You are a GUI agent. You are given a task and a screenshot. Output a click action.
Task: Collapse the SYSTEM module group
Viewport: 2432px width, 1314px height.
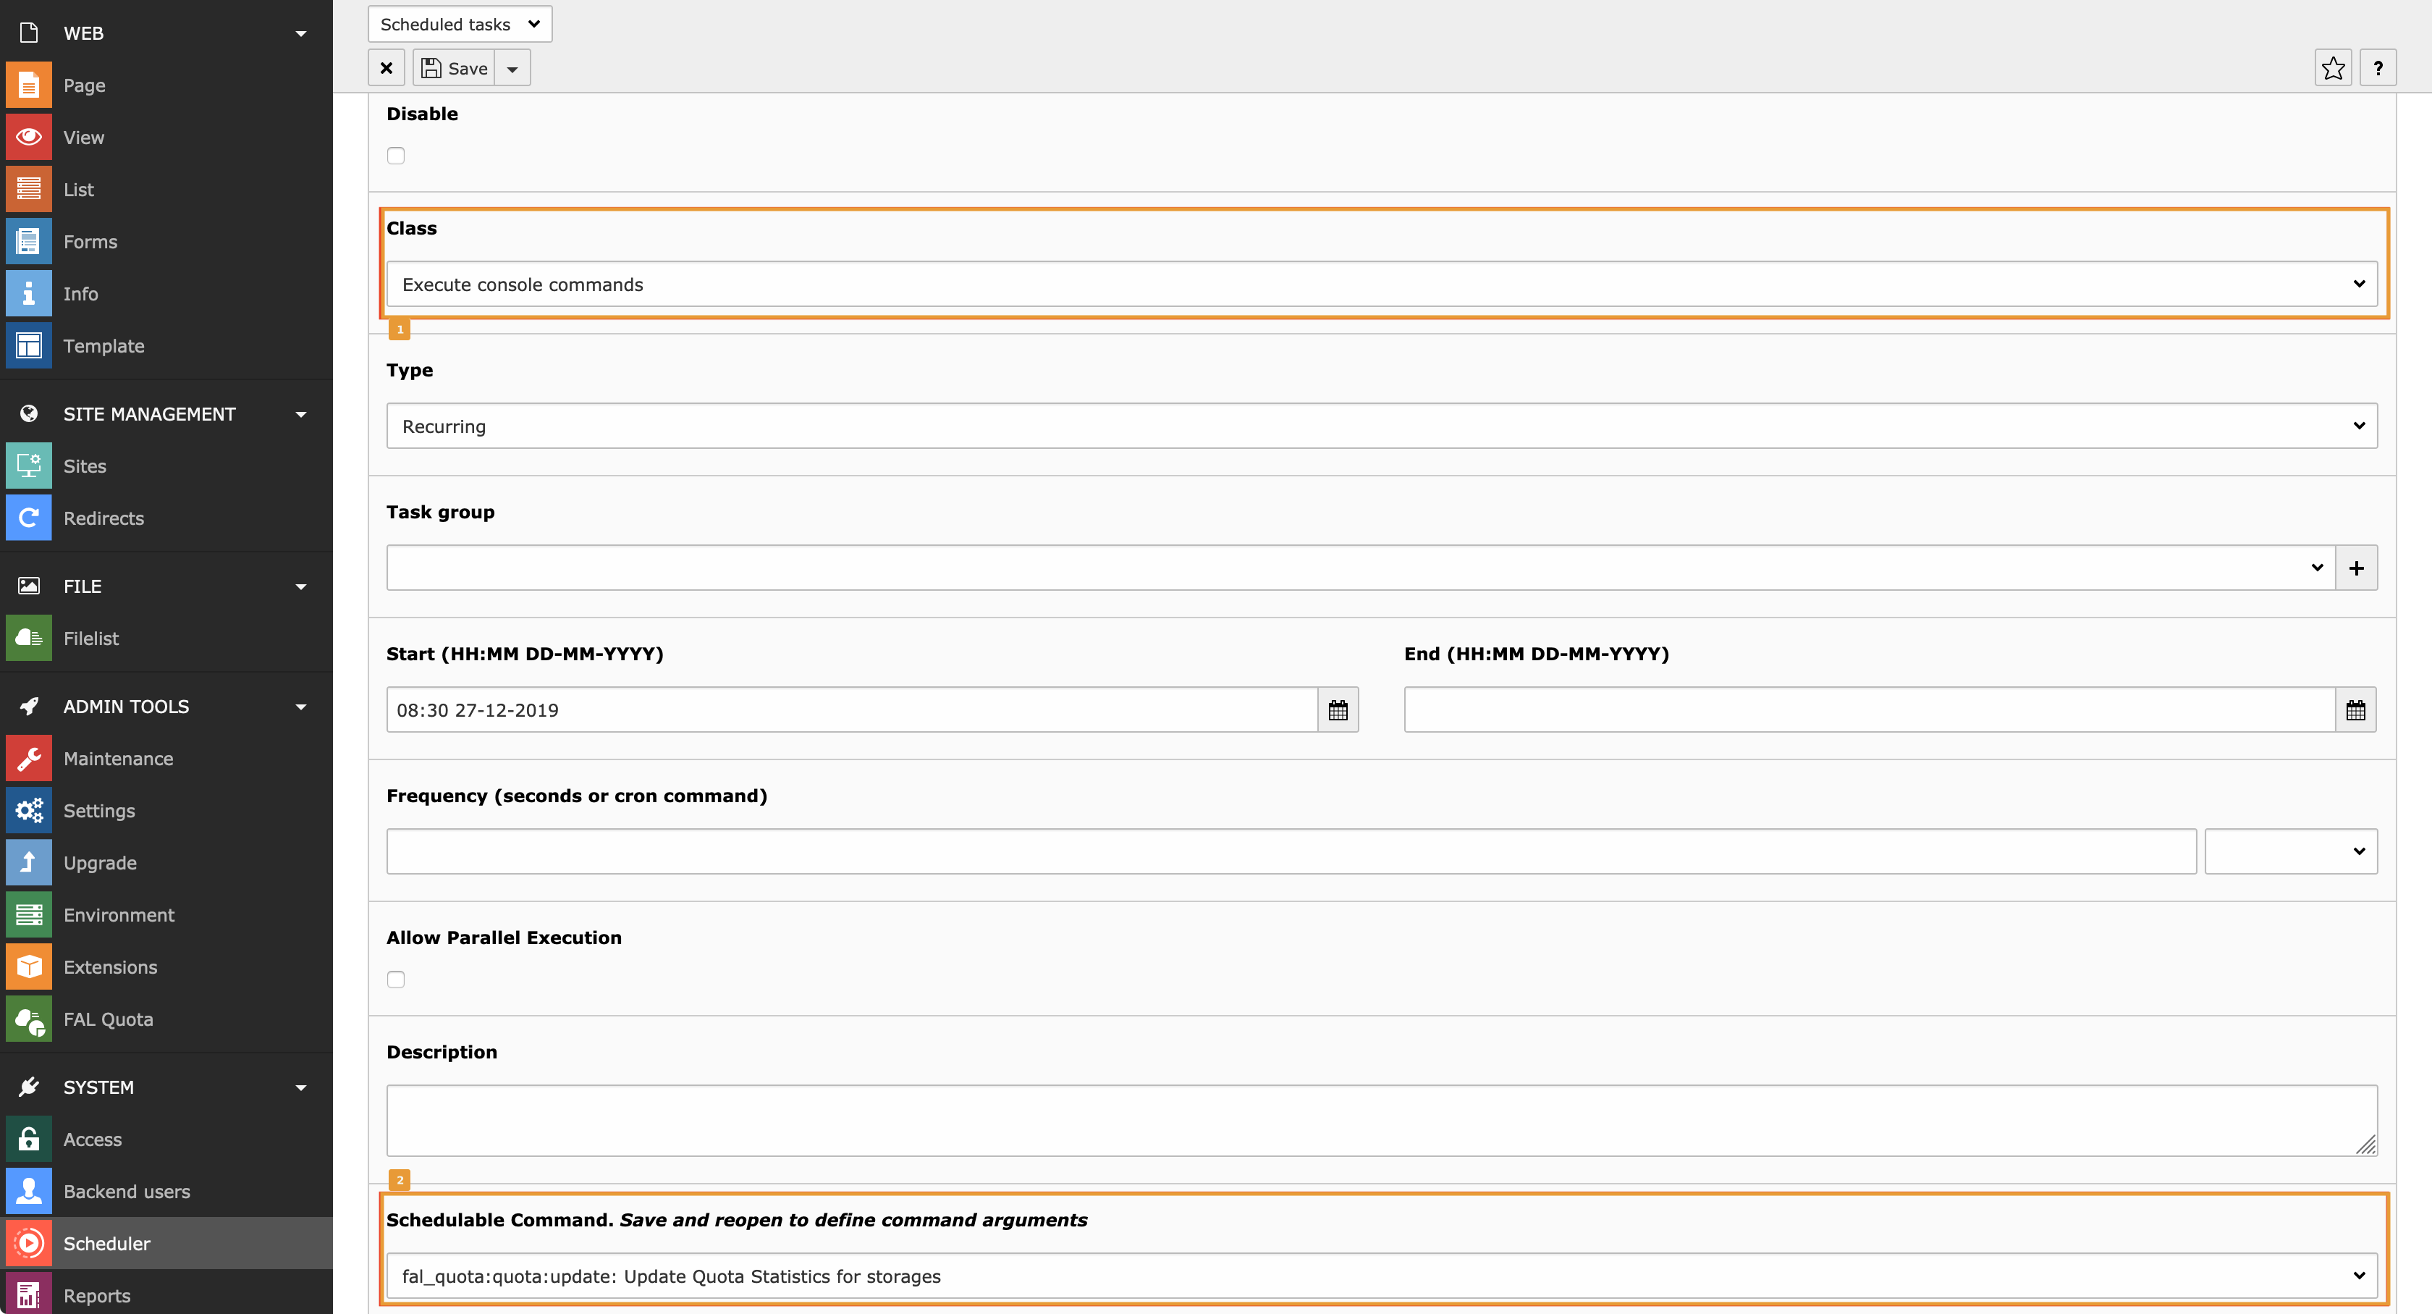[x=301, y=1087]
